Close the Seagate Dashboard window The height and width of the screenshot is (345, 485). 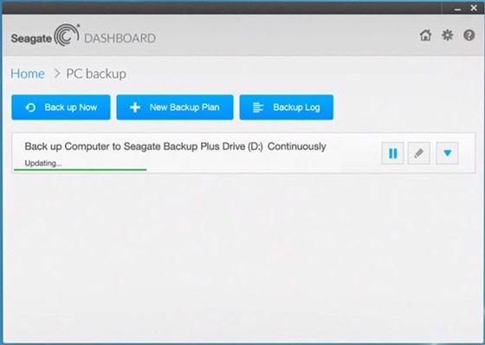click(x=474, y=8)
